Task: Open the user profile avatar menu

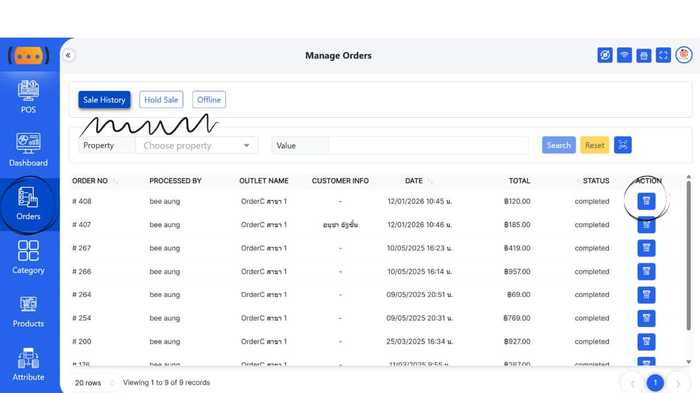Action: 684,55
